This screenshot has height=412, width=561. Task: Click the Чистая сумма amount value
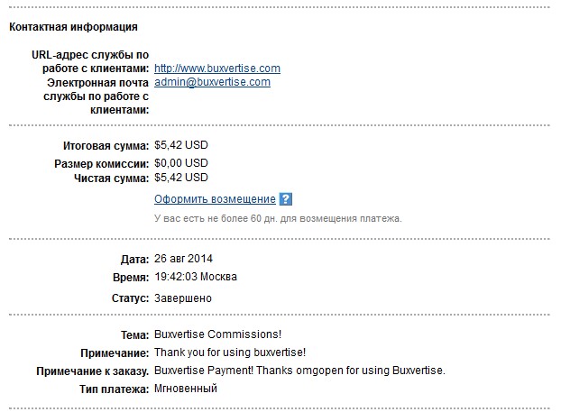(x=181, y=179)
